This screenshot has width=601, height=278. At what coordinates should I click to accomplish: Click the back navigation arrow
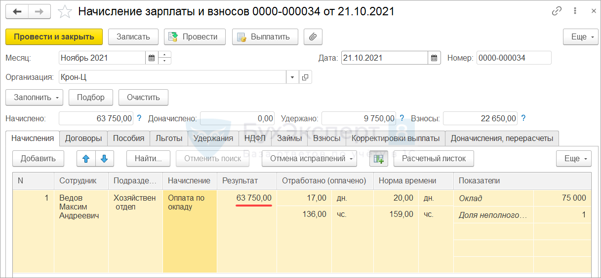pos(17,11)
